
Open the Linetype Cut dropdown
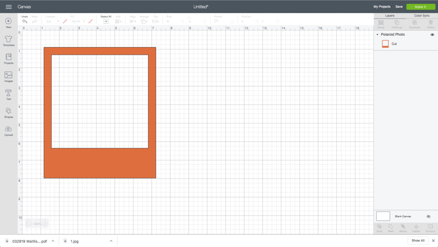pyautogui.click(x=53, y=22)
